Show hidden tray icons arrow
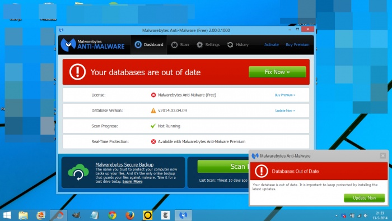Screen dimensions: 392x221 336,215
